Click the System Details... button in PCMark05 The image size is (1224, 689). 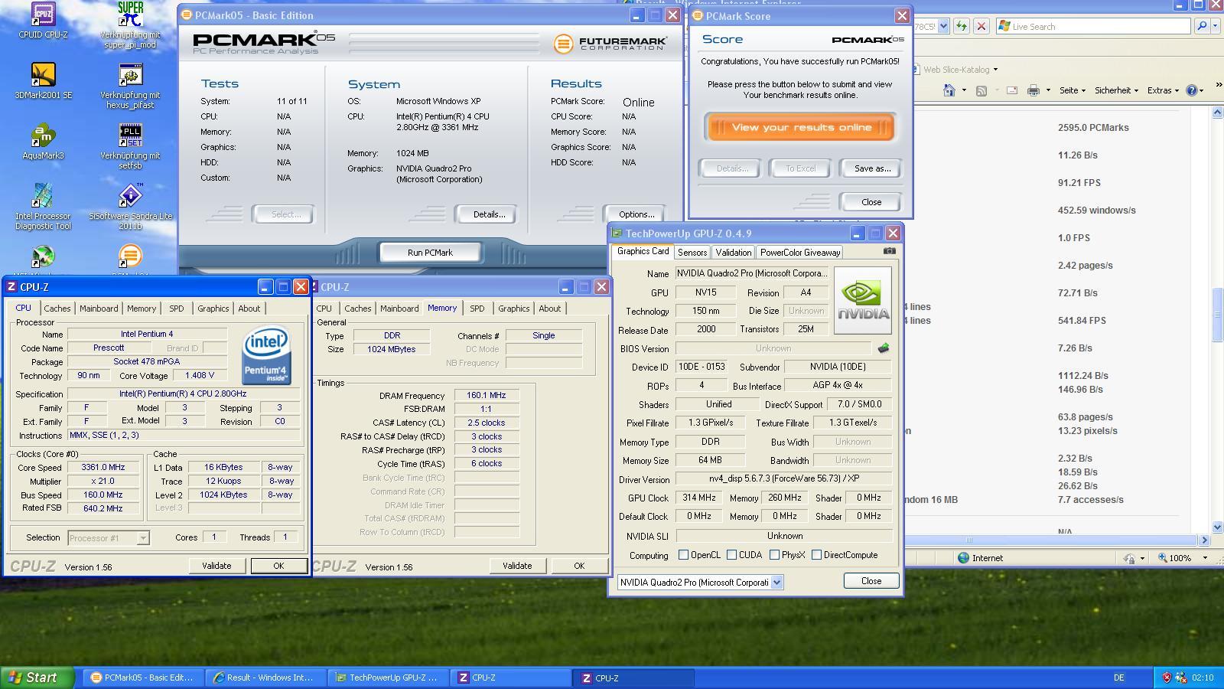tap(489, 214)
